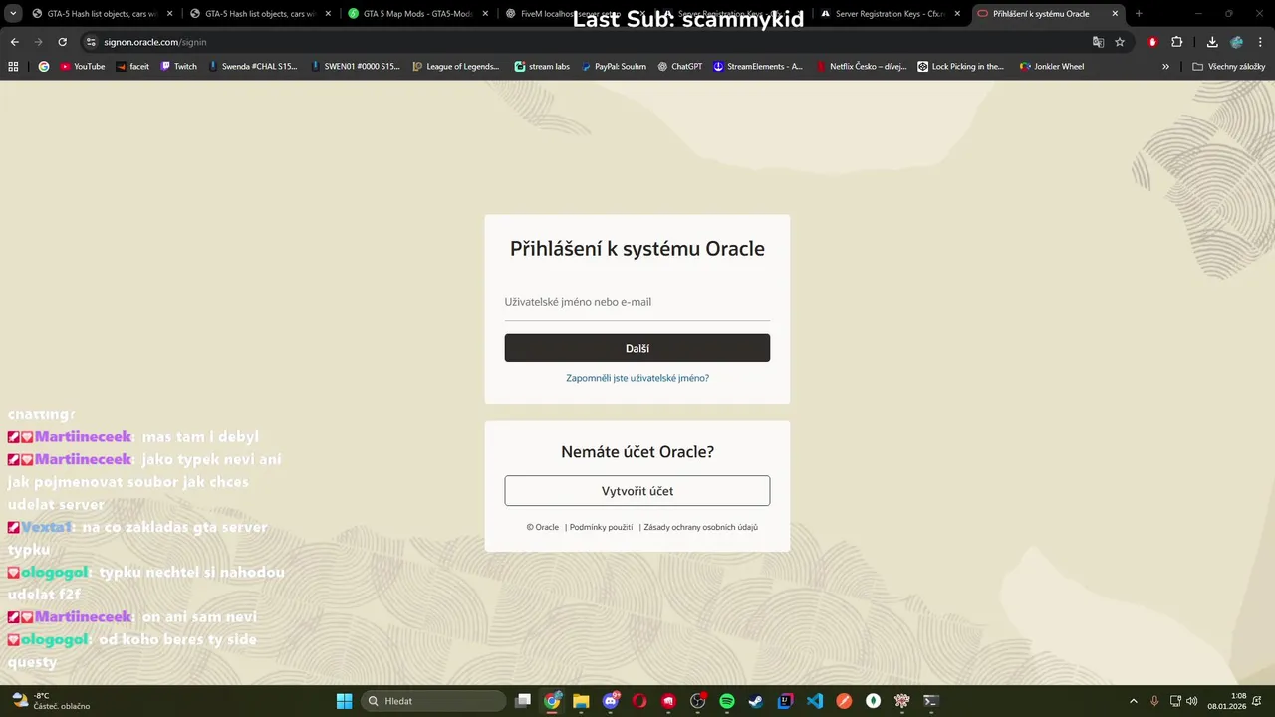Switch to the FiveM localhost tab
The image size is (1275, 717).
click(574, 14)
